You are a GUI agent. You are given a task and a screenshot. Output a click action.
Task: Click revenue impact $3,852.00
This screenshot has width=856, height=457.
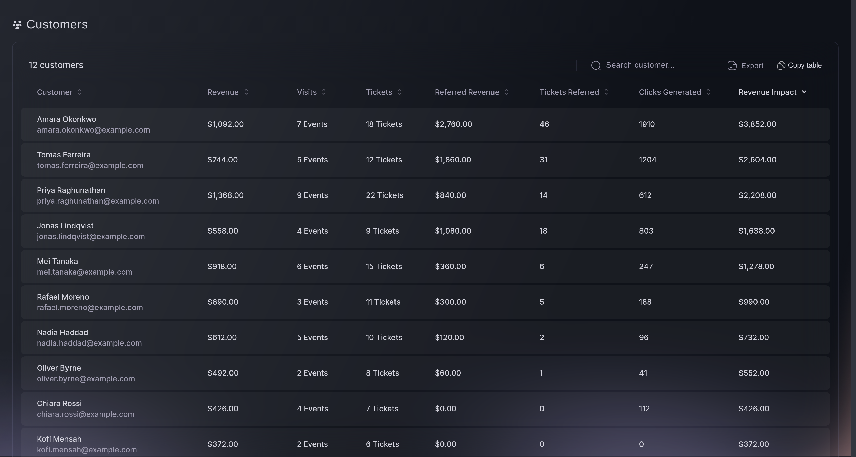point(757,124)
